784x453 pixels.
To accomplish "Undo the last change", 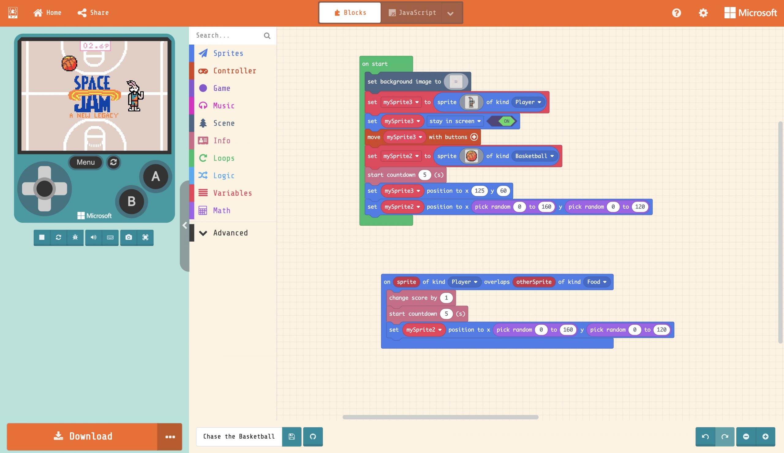I will (x=705, y=436).
